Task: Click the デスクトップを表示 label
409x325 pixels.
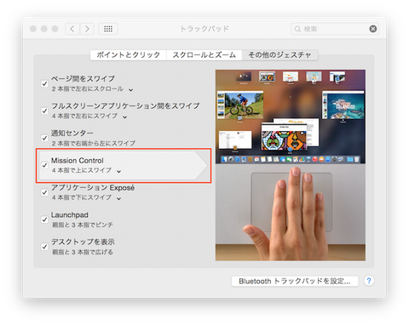Action: coord(83,242)
